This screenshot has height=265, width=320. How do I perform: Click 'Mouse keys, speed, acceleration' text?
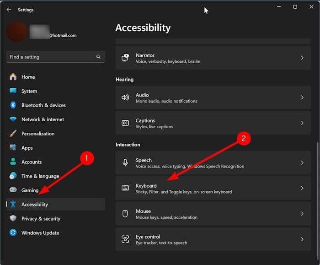pos(166,217)
